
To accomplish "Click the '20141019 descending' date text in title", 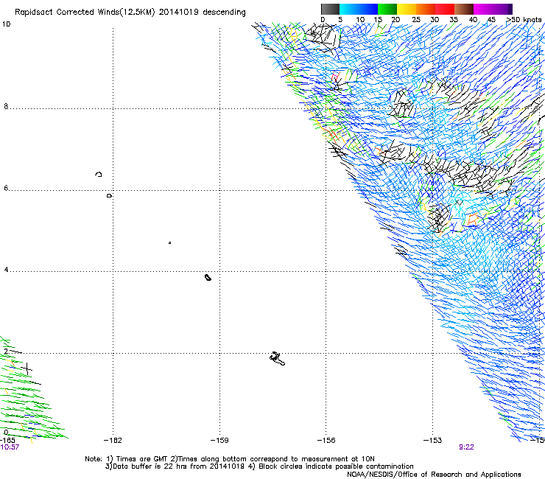I will click(x=203, y=13).
